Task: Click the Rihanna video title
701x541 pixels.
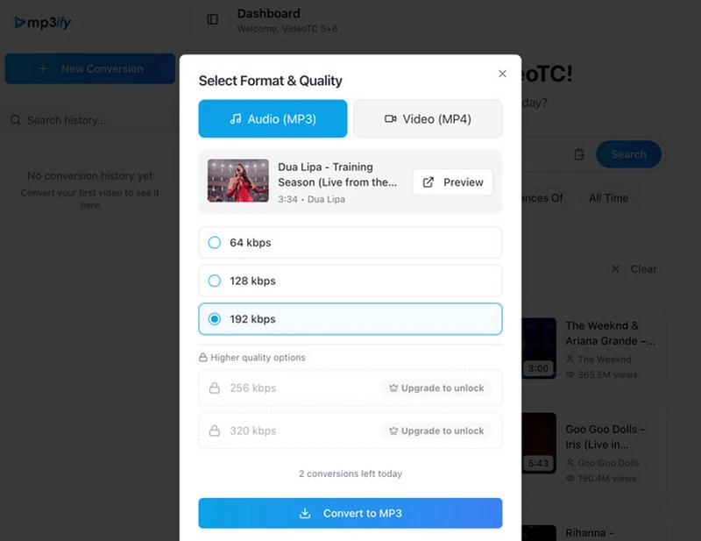Action: 589,533
